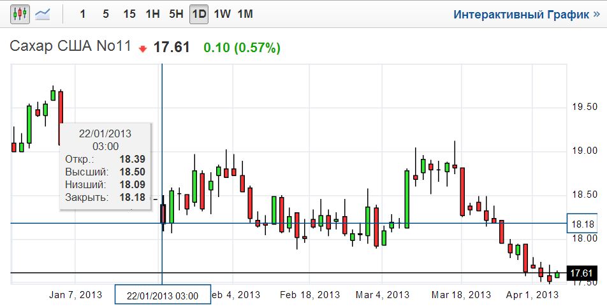Choose the 5H timeframe
Viewport: 607px width, 307px height.
pyautogui.click(x=176, y=14)
